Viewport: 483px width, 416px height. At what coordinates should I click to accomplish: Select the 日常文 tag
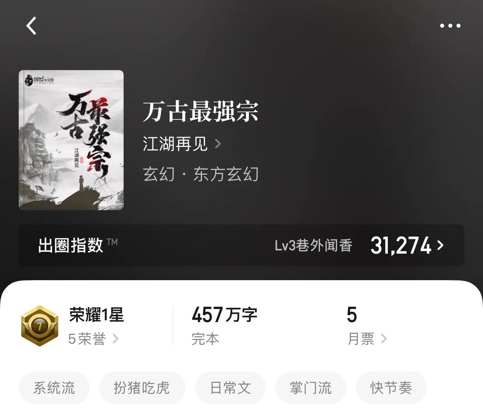point(230,388)
